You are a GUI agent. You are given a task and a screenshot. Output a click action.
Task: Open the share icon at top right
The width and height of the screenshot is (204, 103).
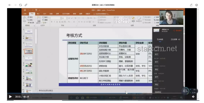[x=191, y=5]
